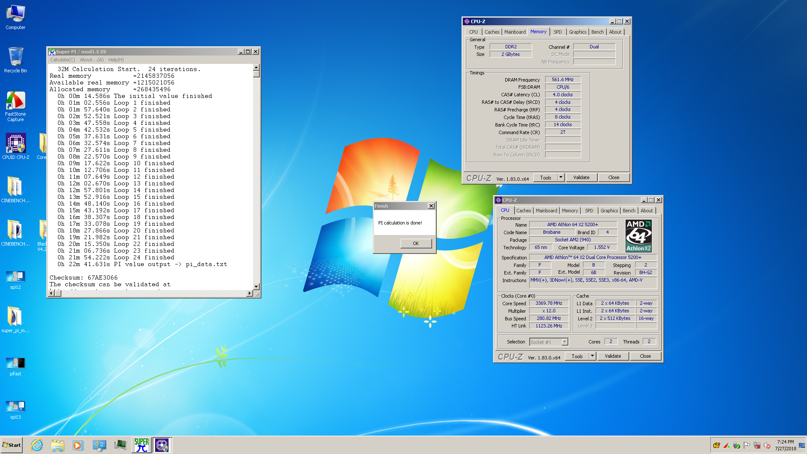The image size is (807, 454).
Task: Open the Task Manager taskbar icon
Action: point(120,445)
